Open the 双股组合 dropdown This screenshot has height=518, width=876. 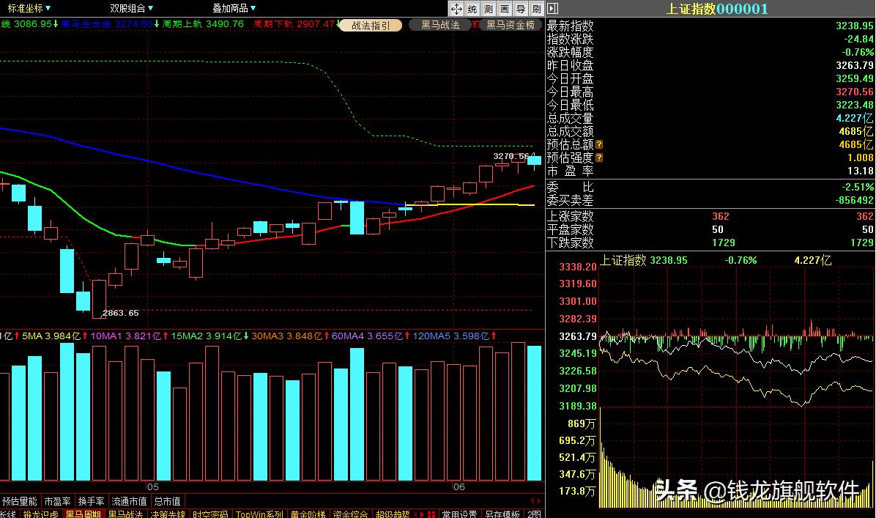tap(128, 7)
